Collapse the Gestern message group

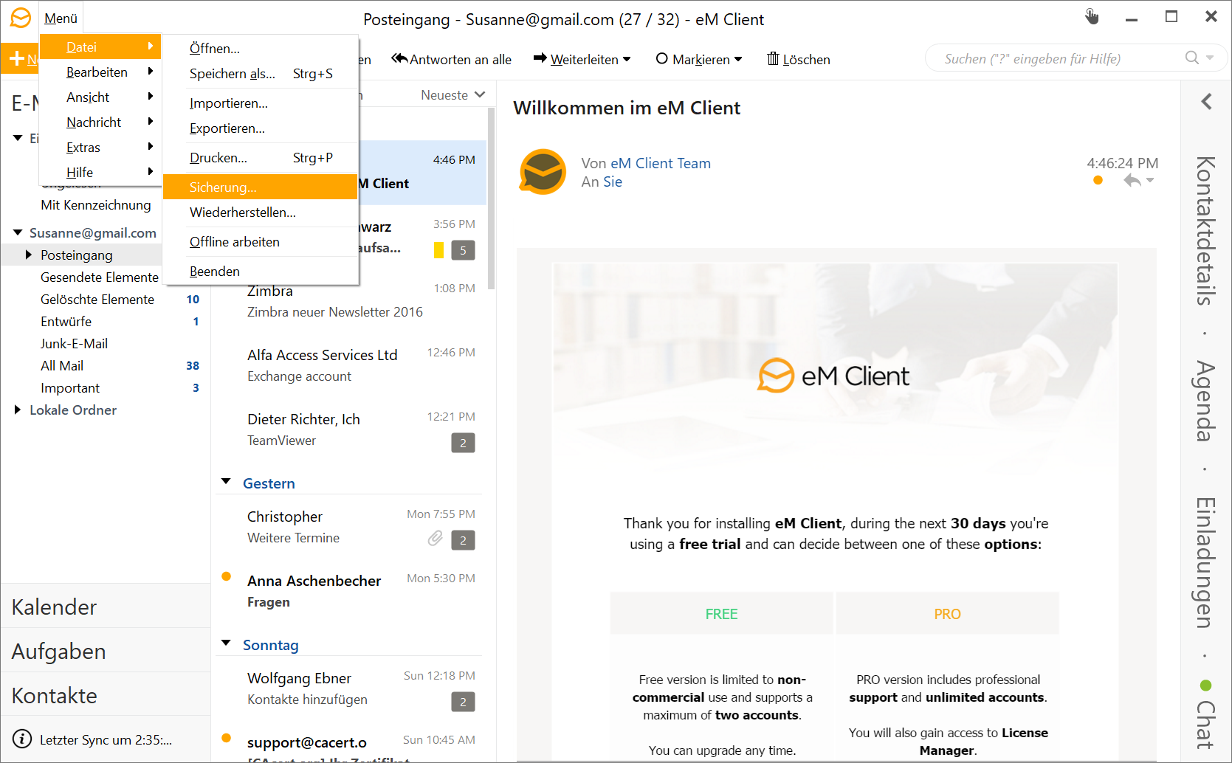coord(226,482)
